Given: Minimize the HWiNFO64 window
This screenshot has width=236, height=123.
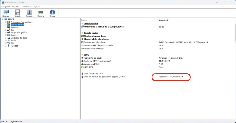Looking at the screenshot, I should tap(217, 2).
